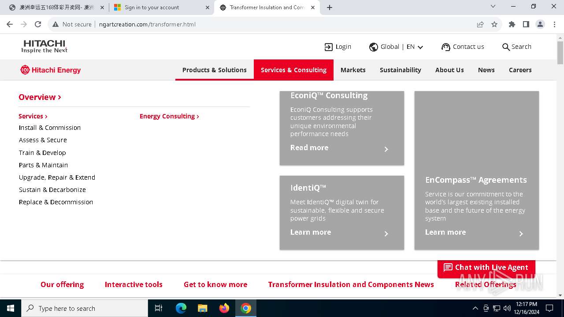The height and width of the screenshot is (317, 564).
Task: Click Replace & Decommission link
Action: [x=56, y=202]
